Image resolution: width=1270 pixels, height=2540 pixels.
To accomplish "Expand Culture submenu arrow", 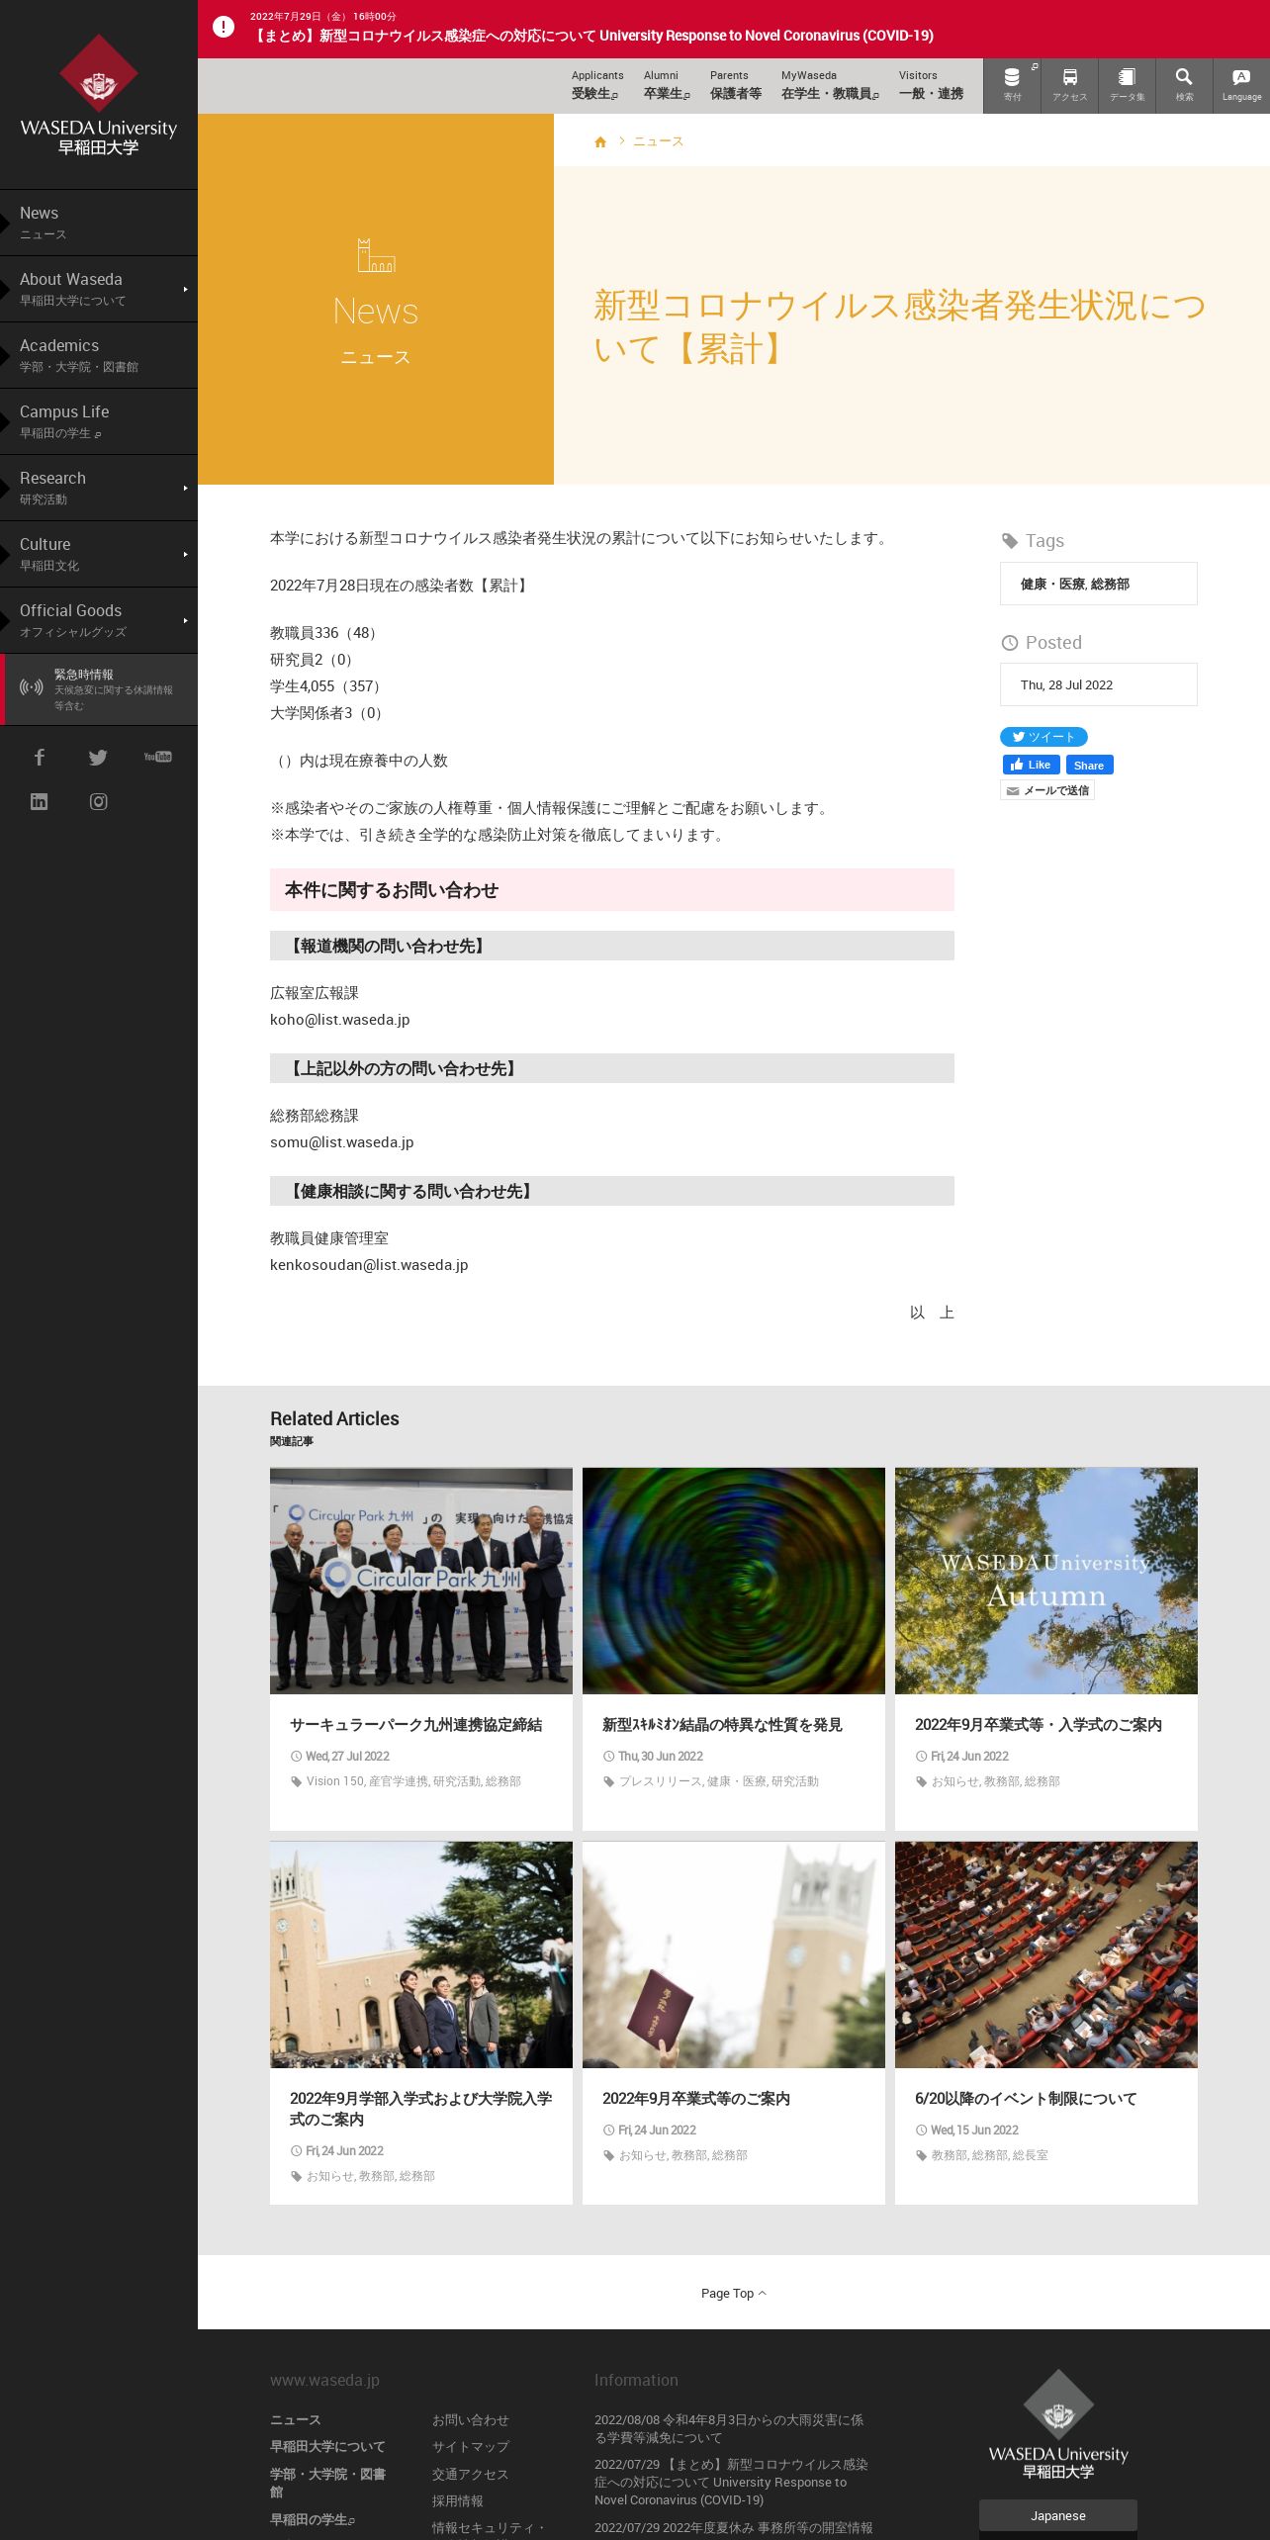I will coord(185,554).
